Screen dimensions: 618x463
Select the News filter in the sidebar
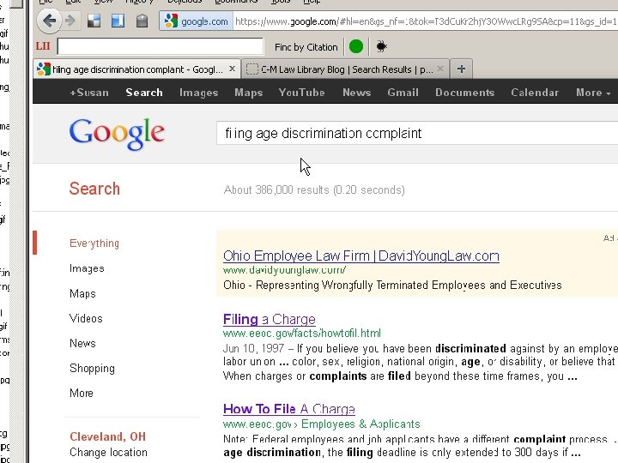82,343
